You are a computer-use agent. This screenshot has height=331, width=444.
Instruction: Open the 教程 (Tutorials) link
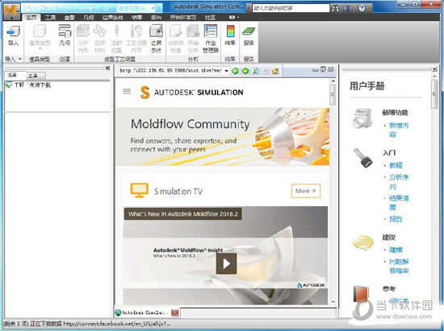(x=396, y=165)
